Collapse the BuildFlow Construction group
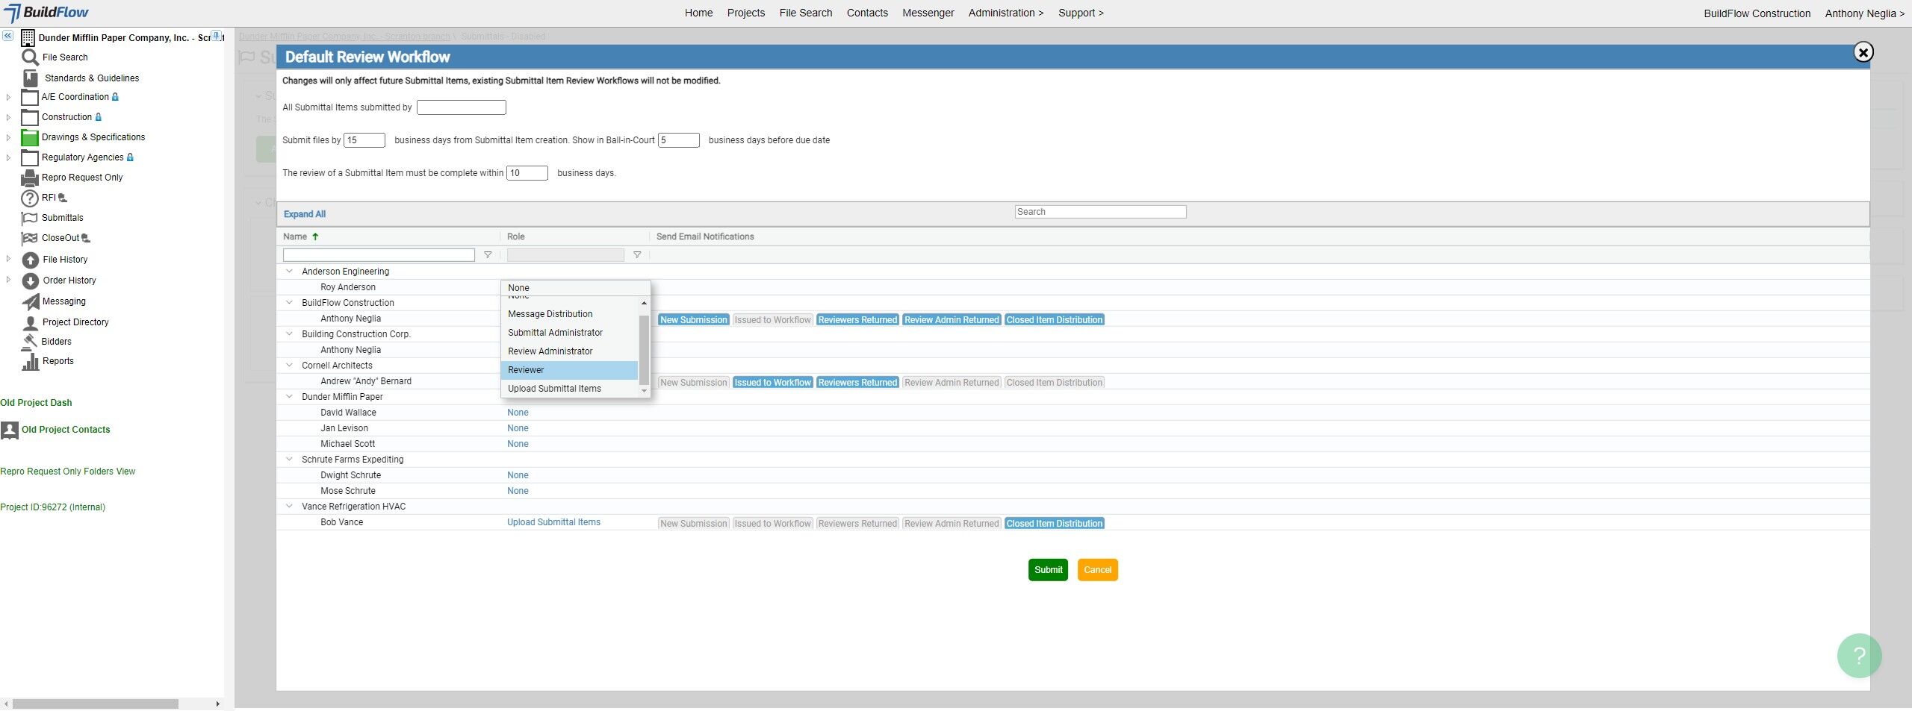1912x711 pixels. [x=290, y=303]
